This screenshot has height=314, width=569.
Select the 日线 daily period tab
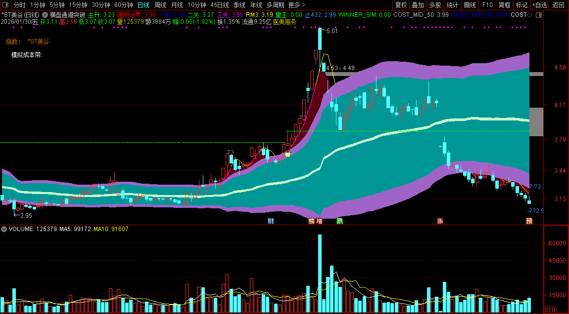click(143, 5)
